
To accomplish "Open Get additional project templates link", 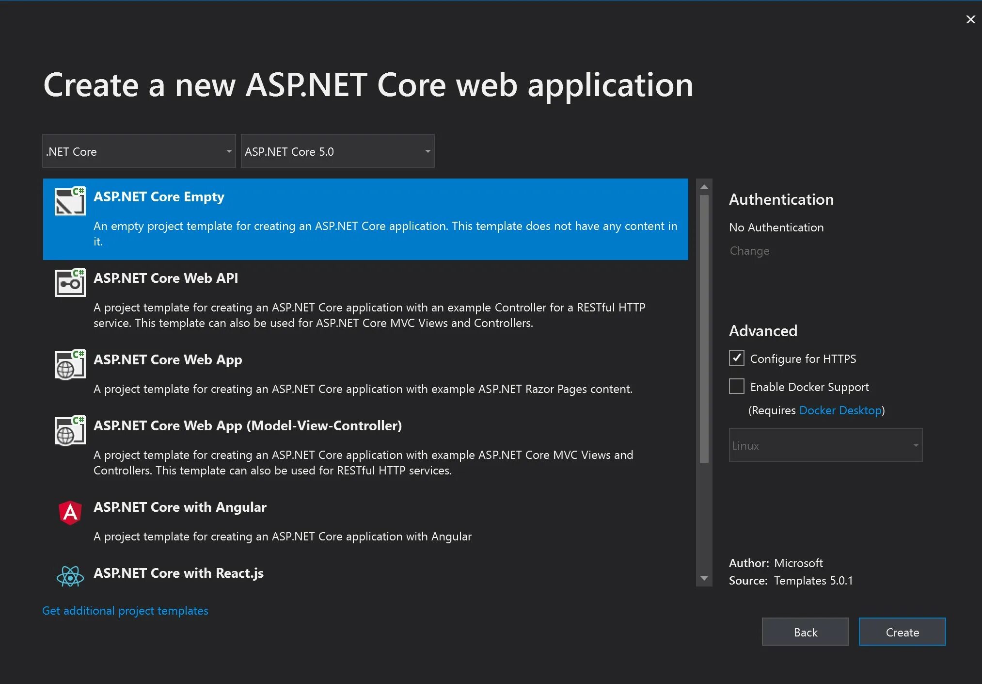I will click(125, 611).
